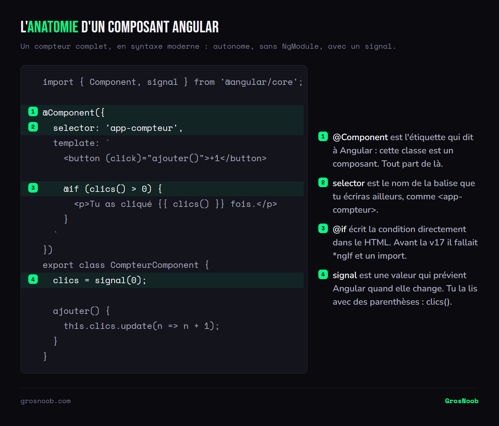This screenshot has height=426, width=499.
Task: Click the "this.clics.update(n => n + 1);" line
Action: point(141,326)
